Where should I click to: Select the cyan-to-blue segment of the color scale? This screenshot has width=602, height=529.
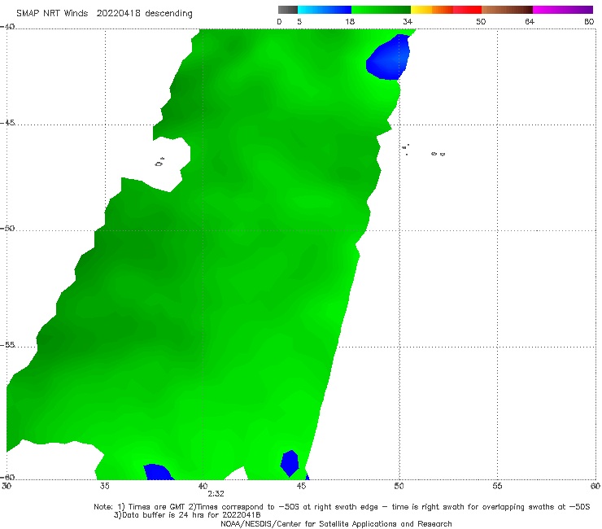[325, 10]
